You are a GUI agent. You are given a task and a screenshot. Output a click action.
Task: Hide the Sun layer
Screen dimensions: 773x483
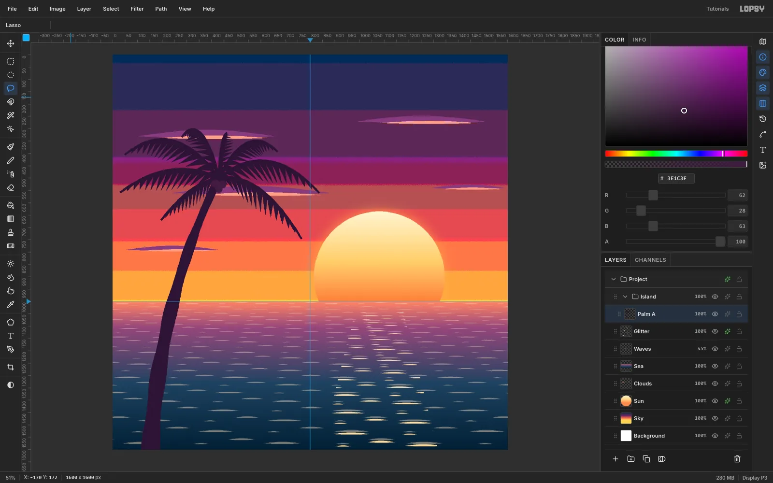[715, 401]
